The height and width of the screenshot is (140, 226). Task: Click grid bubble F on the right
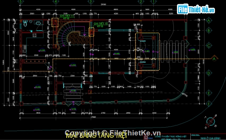(209, 104)
